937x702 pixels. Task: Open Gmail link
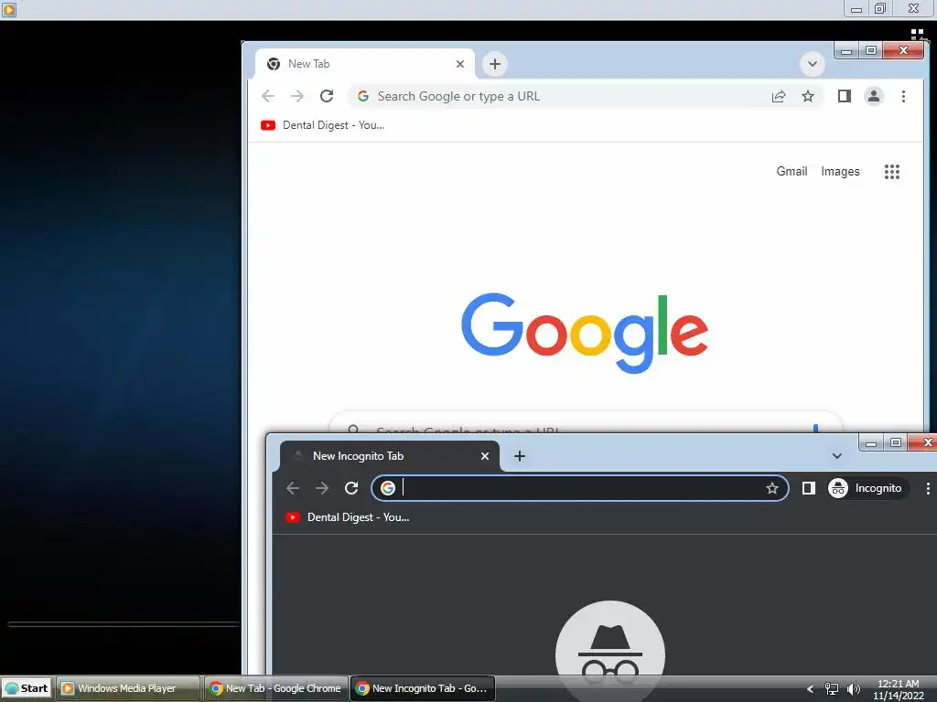tap(792, 171)
